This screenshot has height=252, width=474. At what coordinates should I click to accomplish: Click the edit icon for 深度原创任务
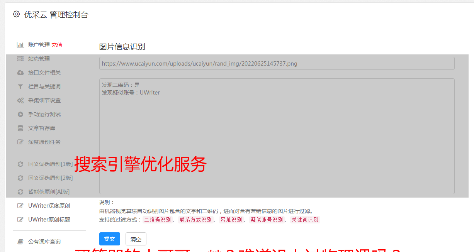click(x=20, y=142)
